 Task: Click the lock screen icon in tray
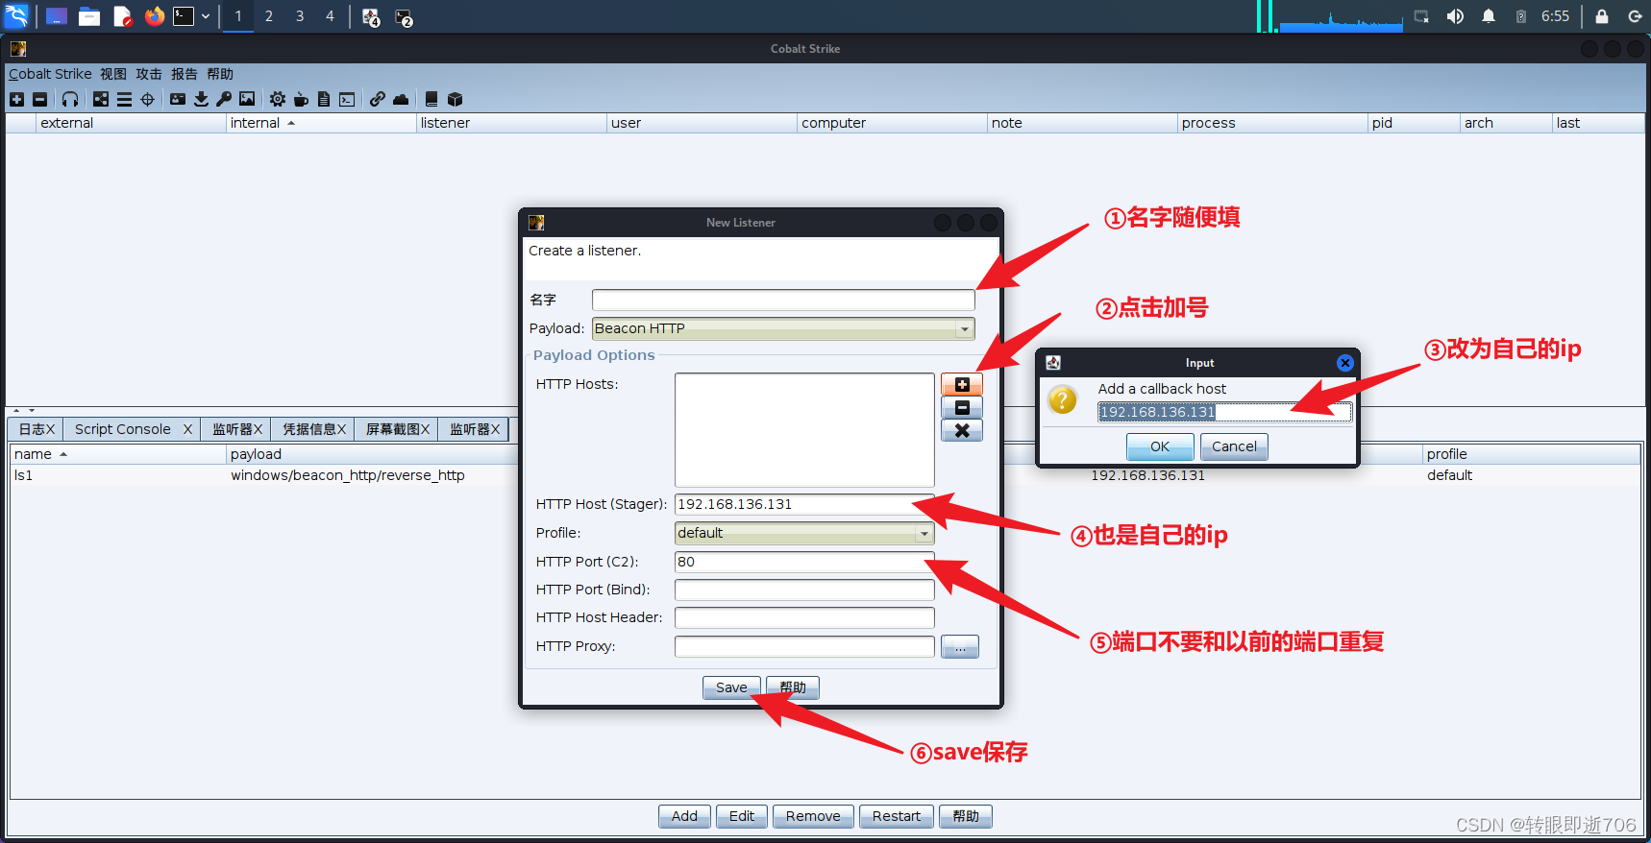(1602, 16)
